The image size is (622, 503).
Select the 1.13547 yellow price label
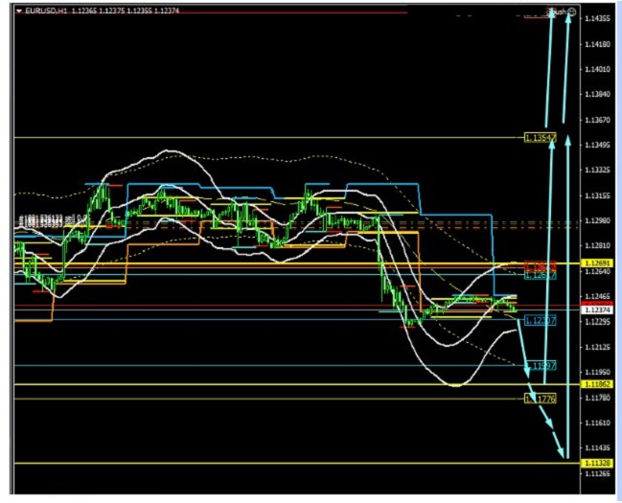pos(540,138)
